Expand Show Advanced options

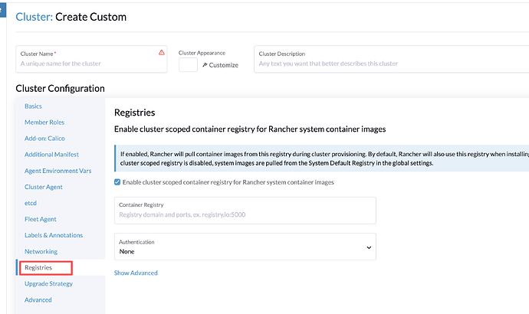(x=136, y=273)
